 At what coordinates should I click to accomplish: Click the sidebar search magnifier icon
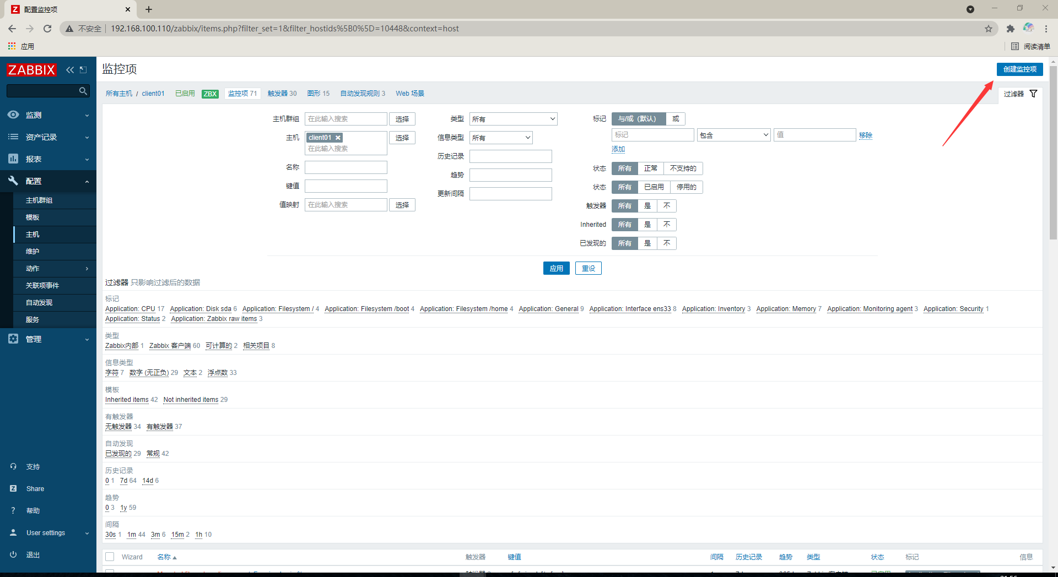coord(83,91)
